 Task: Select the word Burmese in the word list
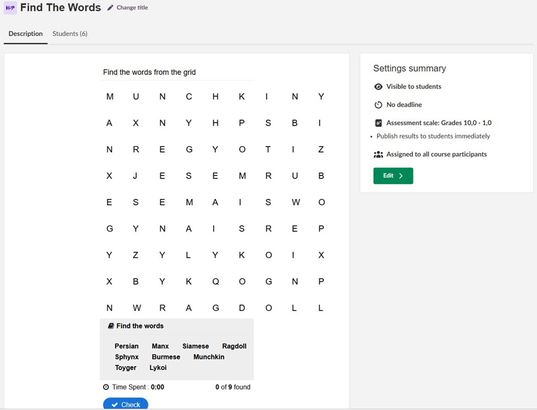coord(166,357)
